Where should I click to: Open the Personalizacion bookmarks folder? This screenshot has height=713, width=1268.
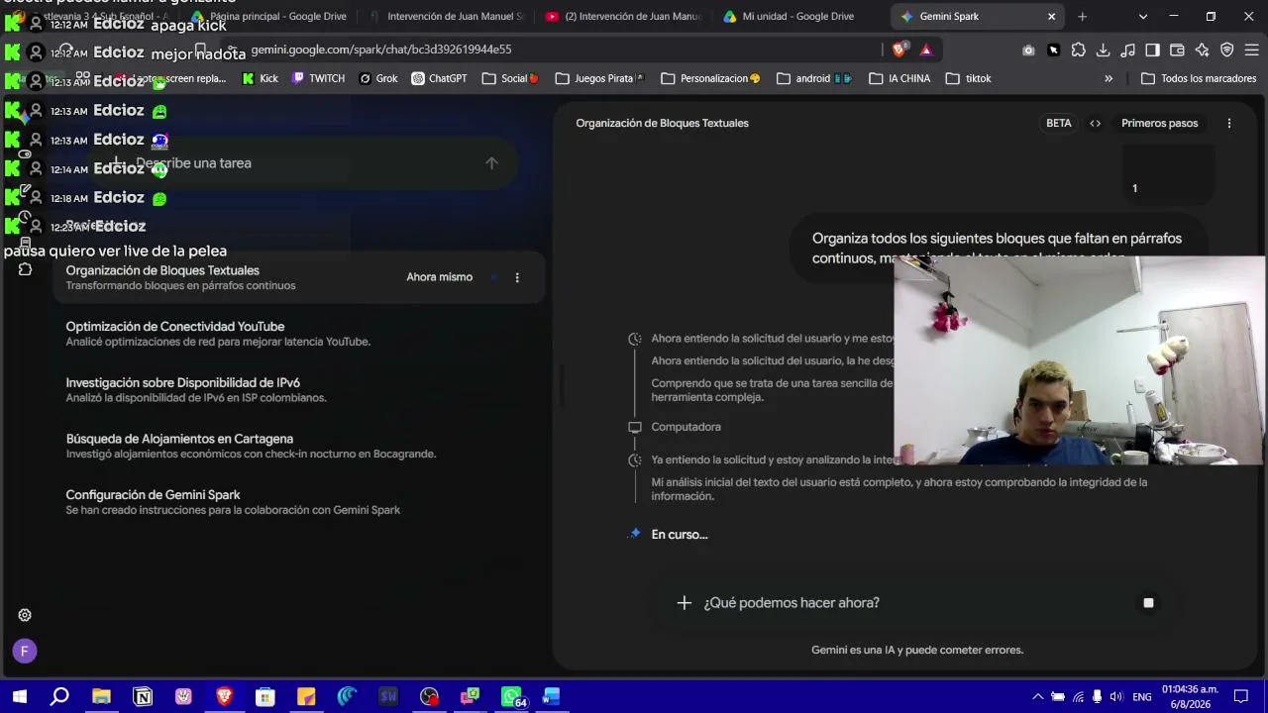710,79
